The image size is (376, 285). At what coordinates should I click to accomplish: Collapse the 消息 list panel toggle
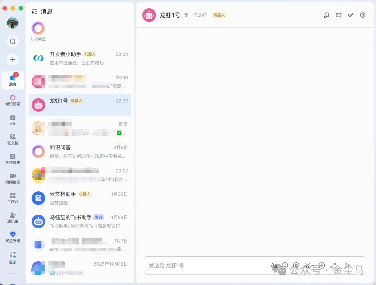click(34, 11)
